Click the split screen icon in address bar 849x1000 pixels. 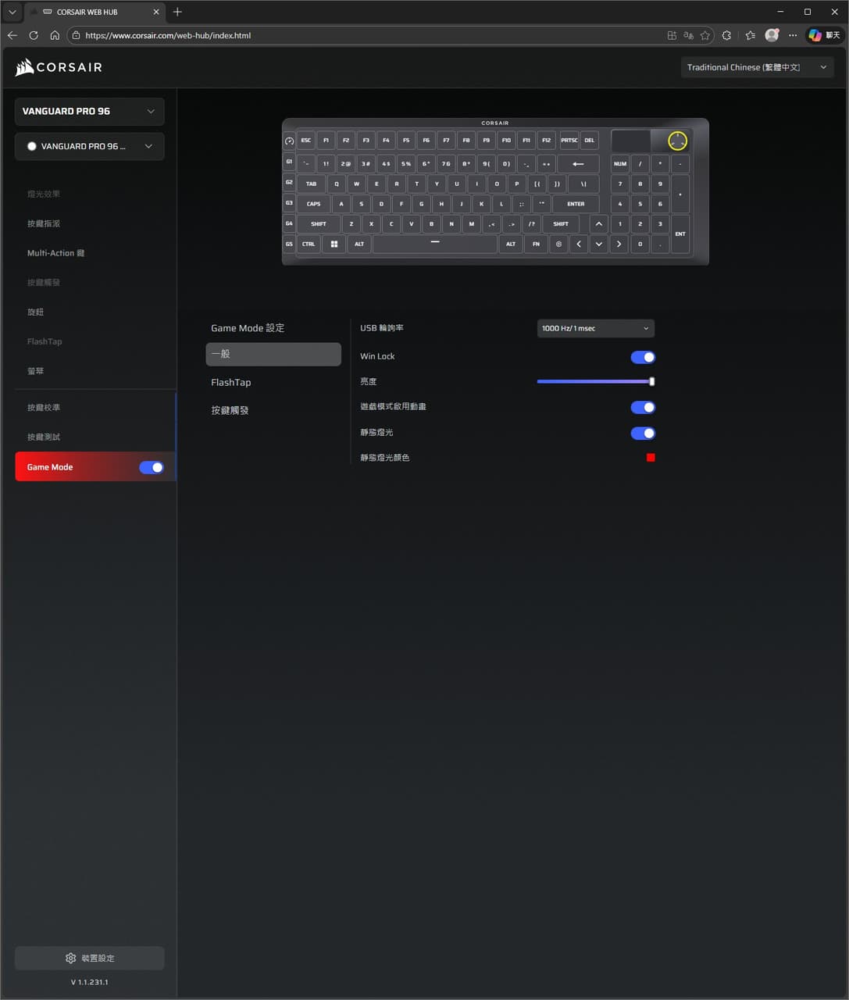(672, 35)
